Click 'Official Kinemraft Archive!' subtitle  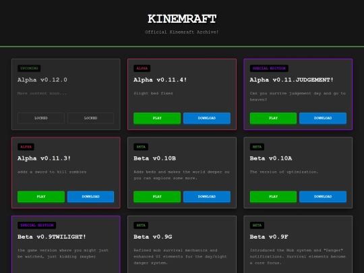(182, 32)
